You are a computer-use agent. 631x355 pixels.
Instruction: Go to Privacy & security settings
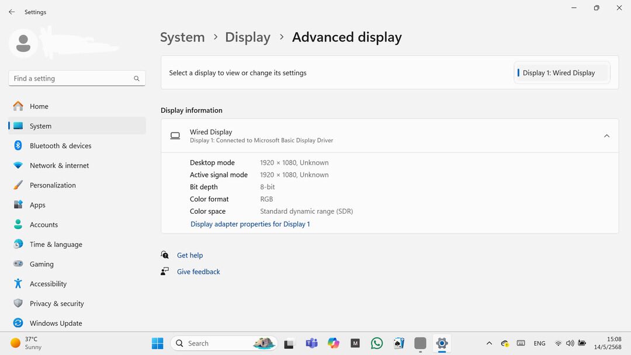pos(77,303)
